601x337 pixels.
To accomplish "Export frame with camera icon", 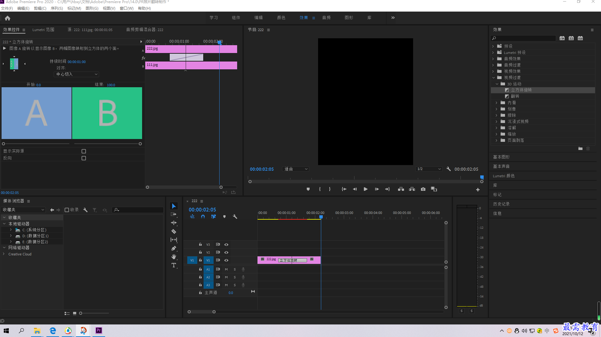I will (x=423, y=189).
